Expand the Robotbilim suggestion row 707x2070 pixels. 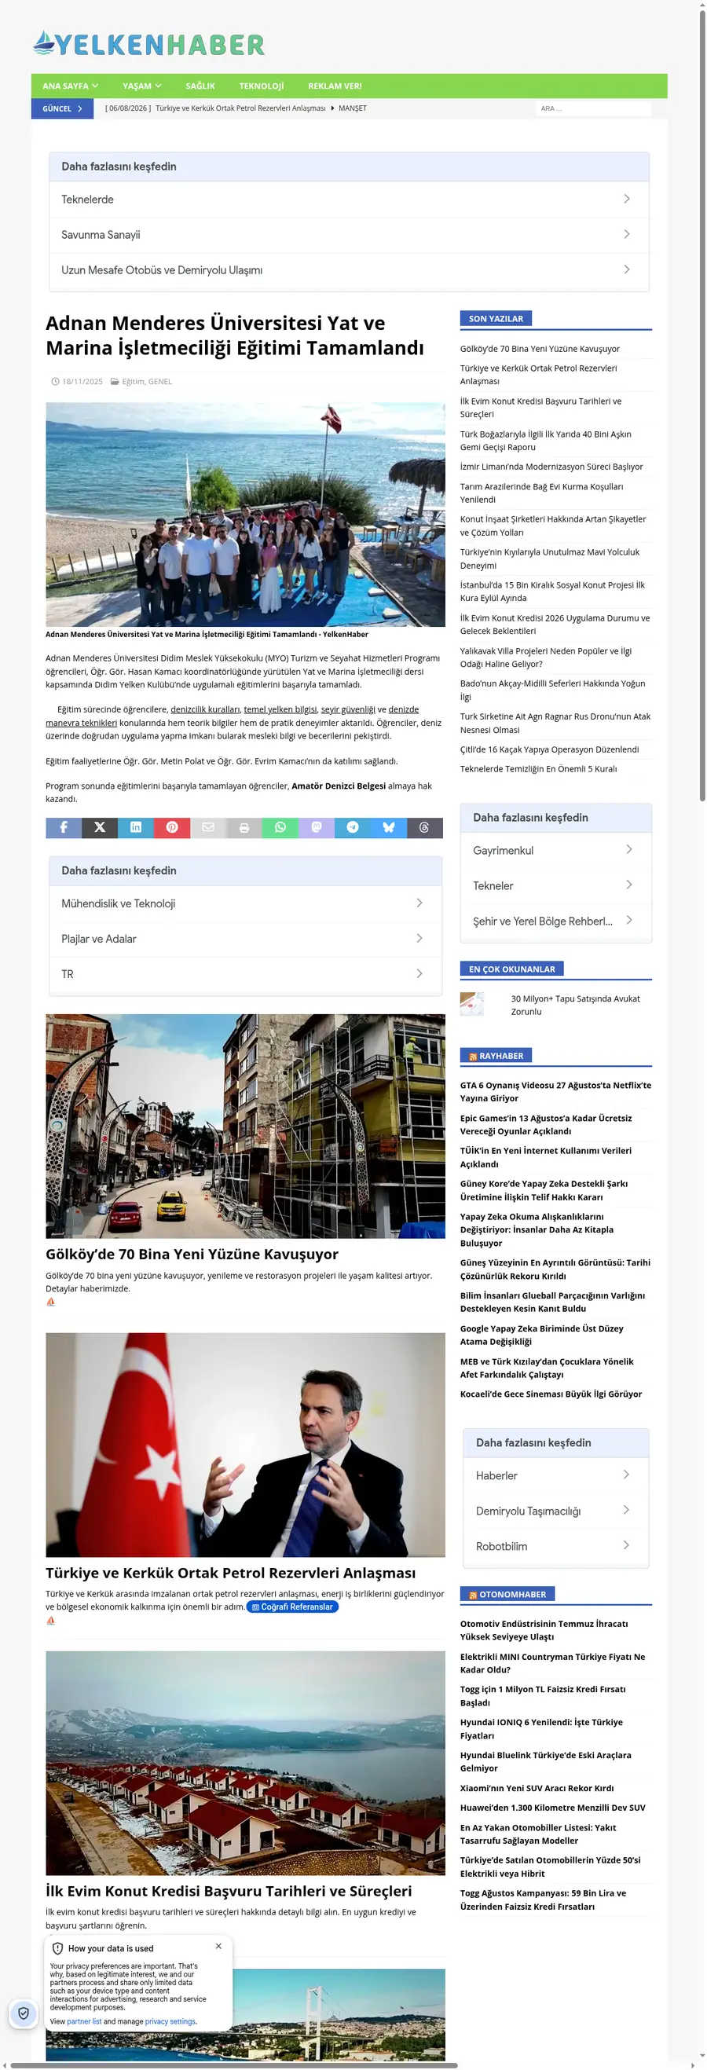[556, 1546]
